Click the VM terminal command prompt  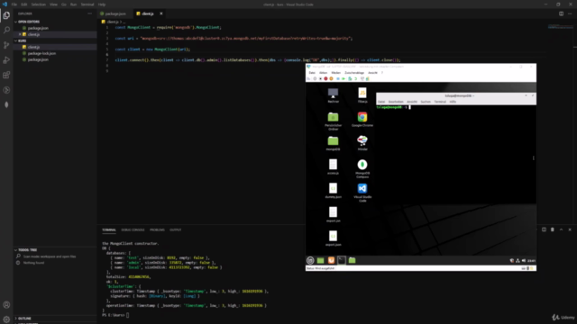point(393,107)
